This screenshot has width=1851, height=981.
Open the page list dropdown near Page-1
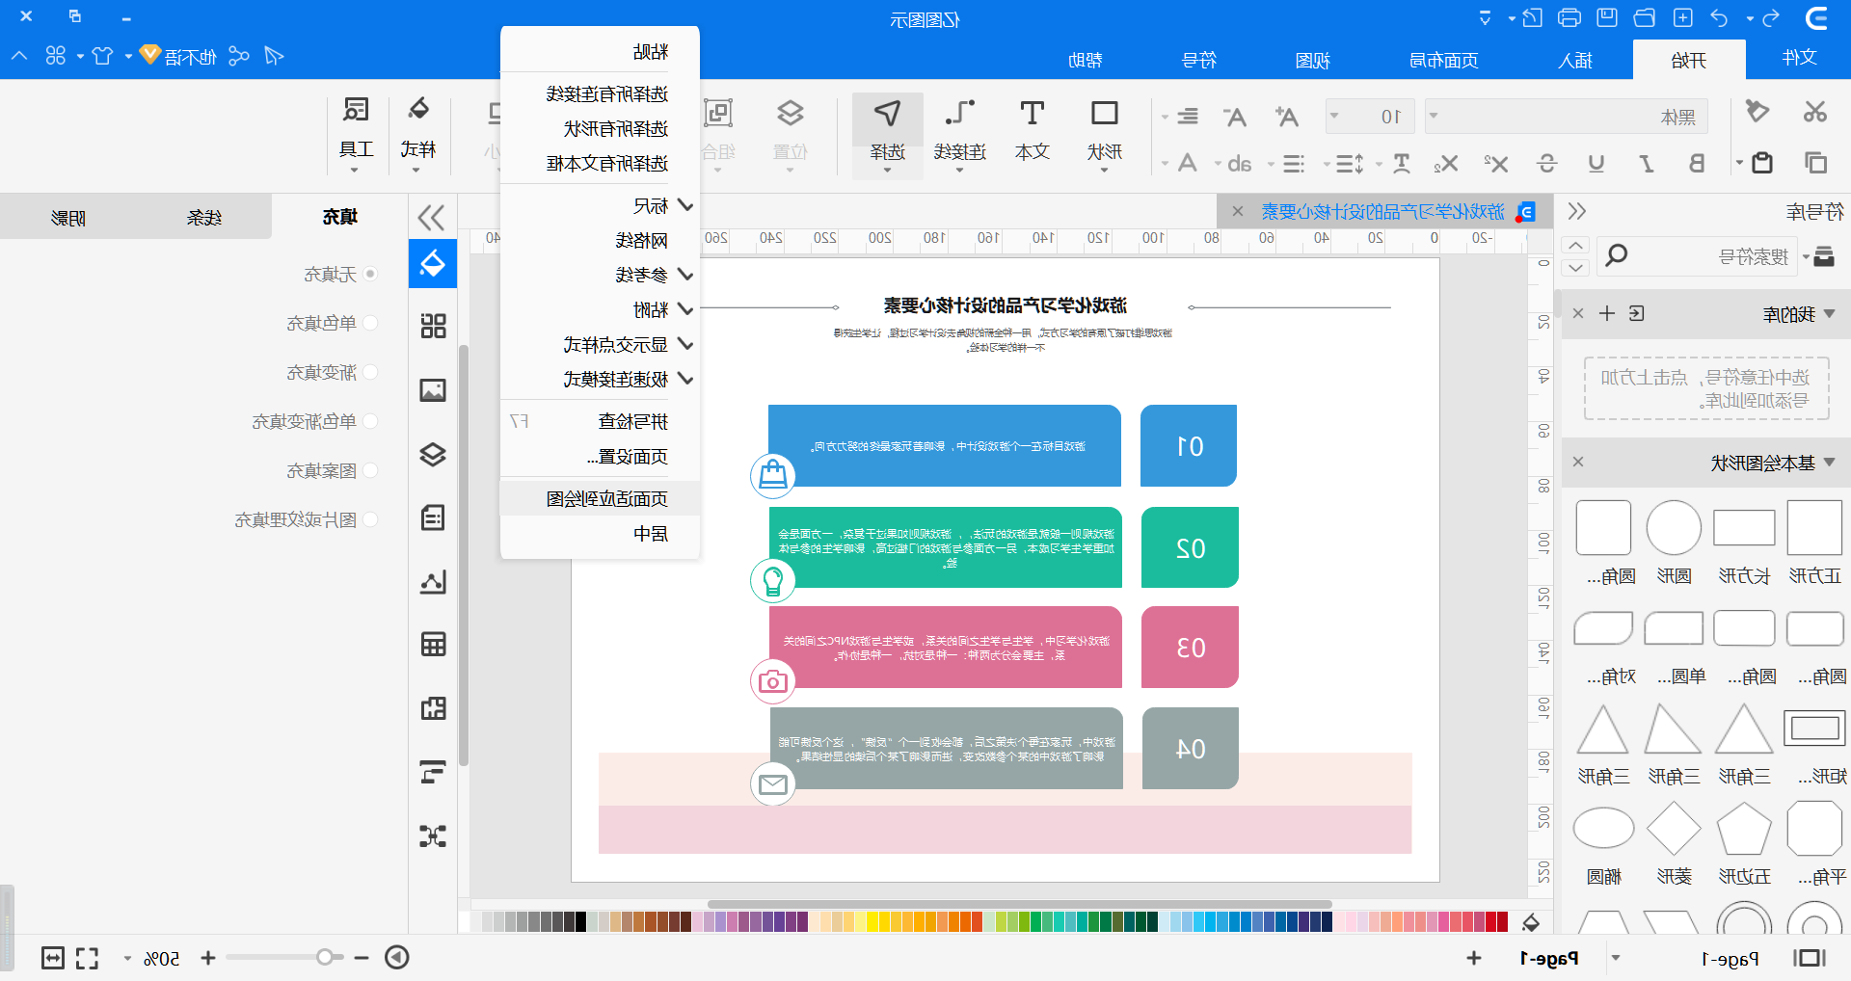pos(1616,958)
